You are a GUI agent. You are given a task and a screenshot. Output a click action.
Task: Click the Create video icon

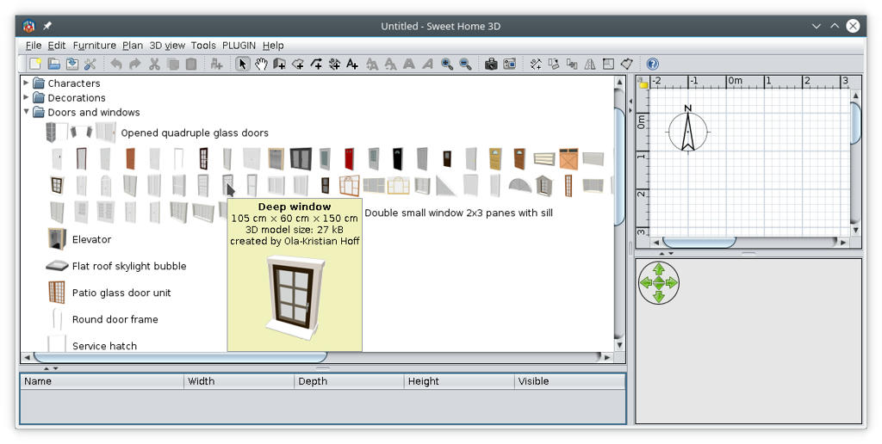point(510,64)
